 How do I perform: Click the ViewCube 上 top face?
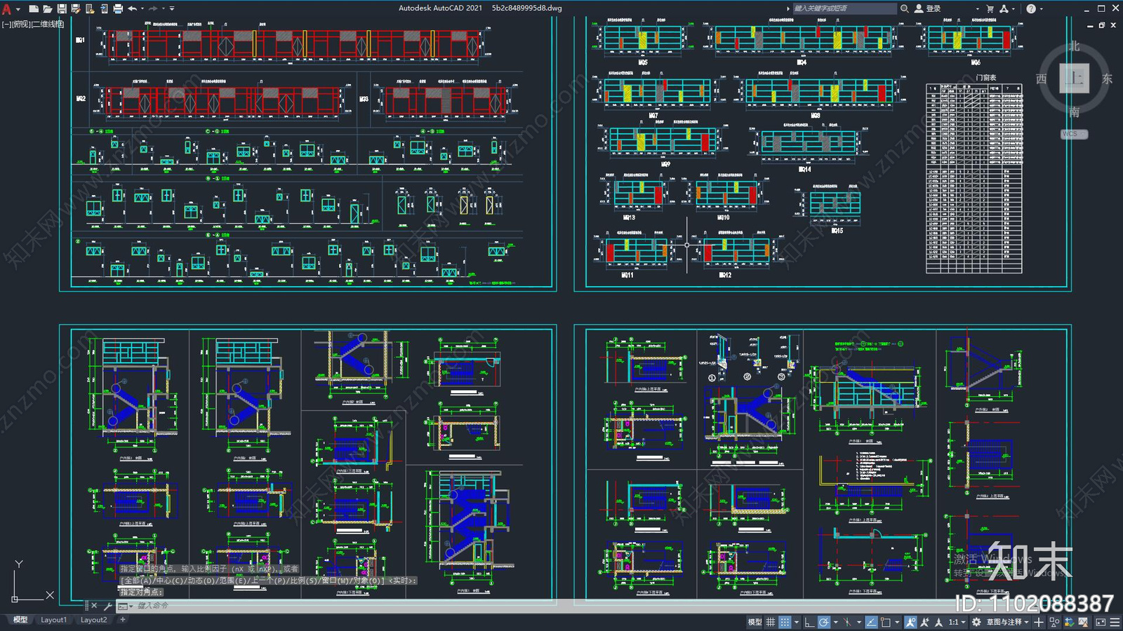[1074, 78]
